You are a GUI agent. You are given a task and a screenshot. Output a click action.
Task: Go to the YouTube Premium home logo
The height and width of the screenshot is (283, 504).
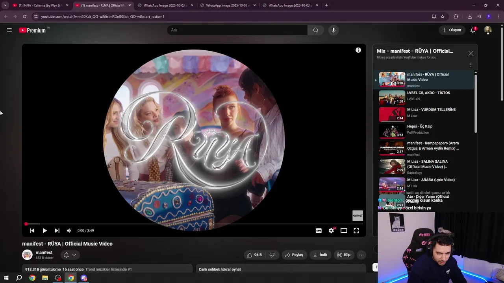point(33,30)
